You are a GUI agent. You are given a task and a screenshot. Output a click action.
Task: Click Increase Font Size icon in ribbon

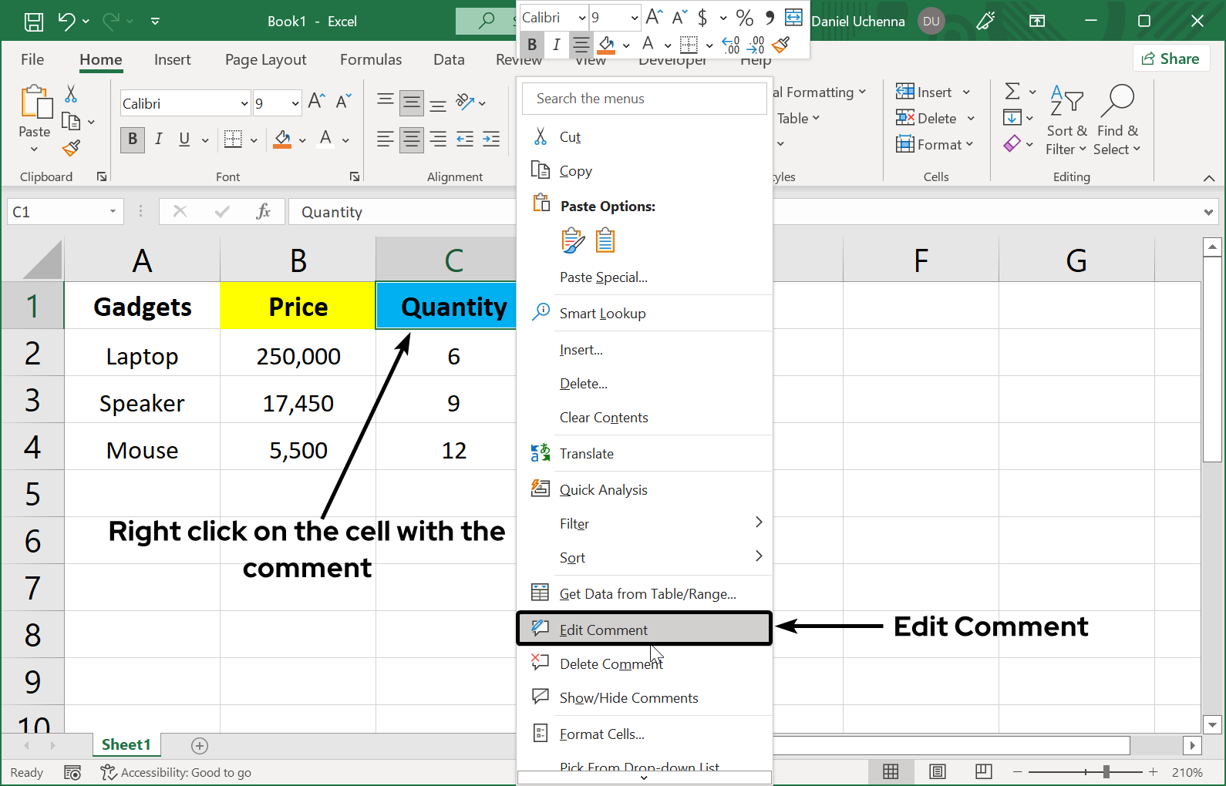pyautogui.click(x=316, y=102)
